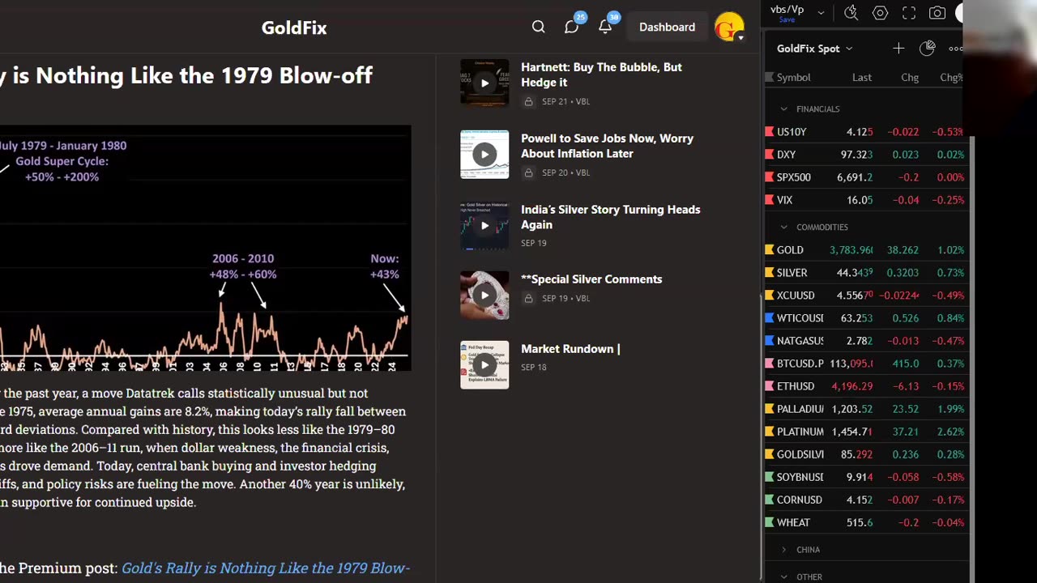
Task: Open the Gold's Rally premium post link
Action: (266, 568)
